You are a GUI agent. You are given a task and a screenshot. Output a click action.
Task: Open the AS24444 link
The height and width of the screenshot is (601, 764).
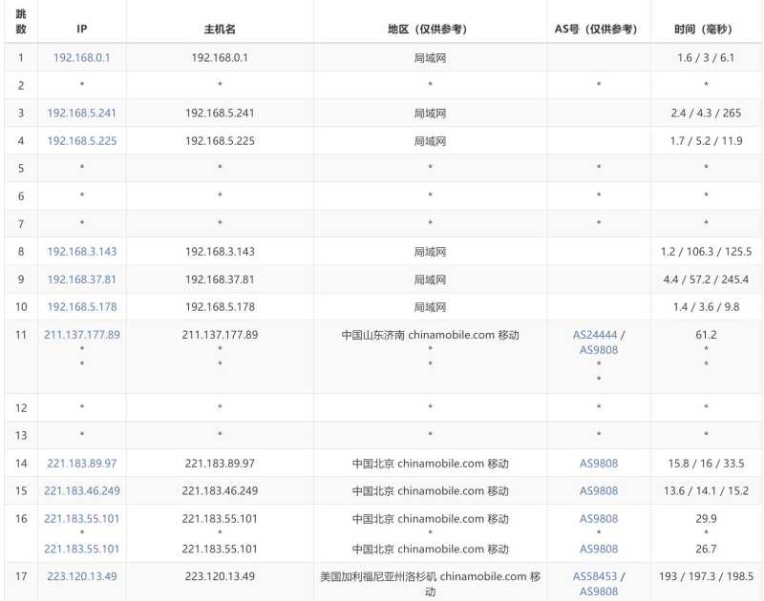point(595,335)
